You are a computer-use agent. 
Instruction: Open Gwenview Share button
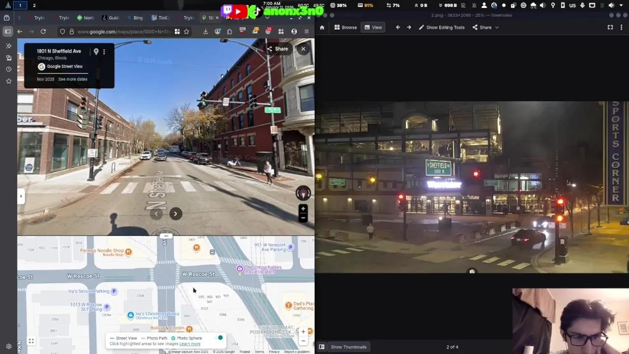(x=482, y=28)
